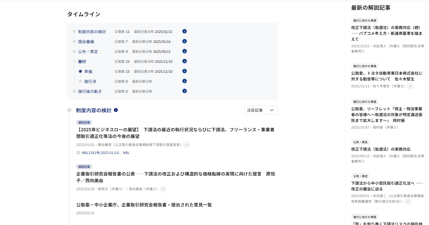429x225 pixels.
Task: Jump down using the 国会審議 row arrow icon
Action: coord(185,41)
